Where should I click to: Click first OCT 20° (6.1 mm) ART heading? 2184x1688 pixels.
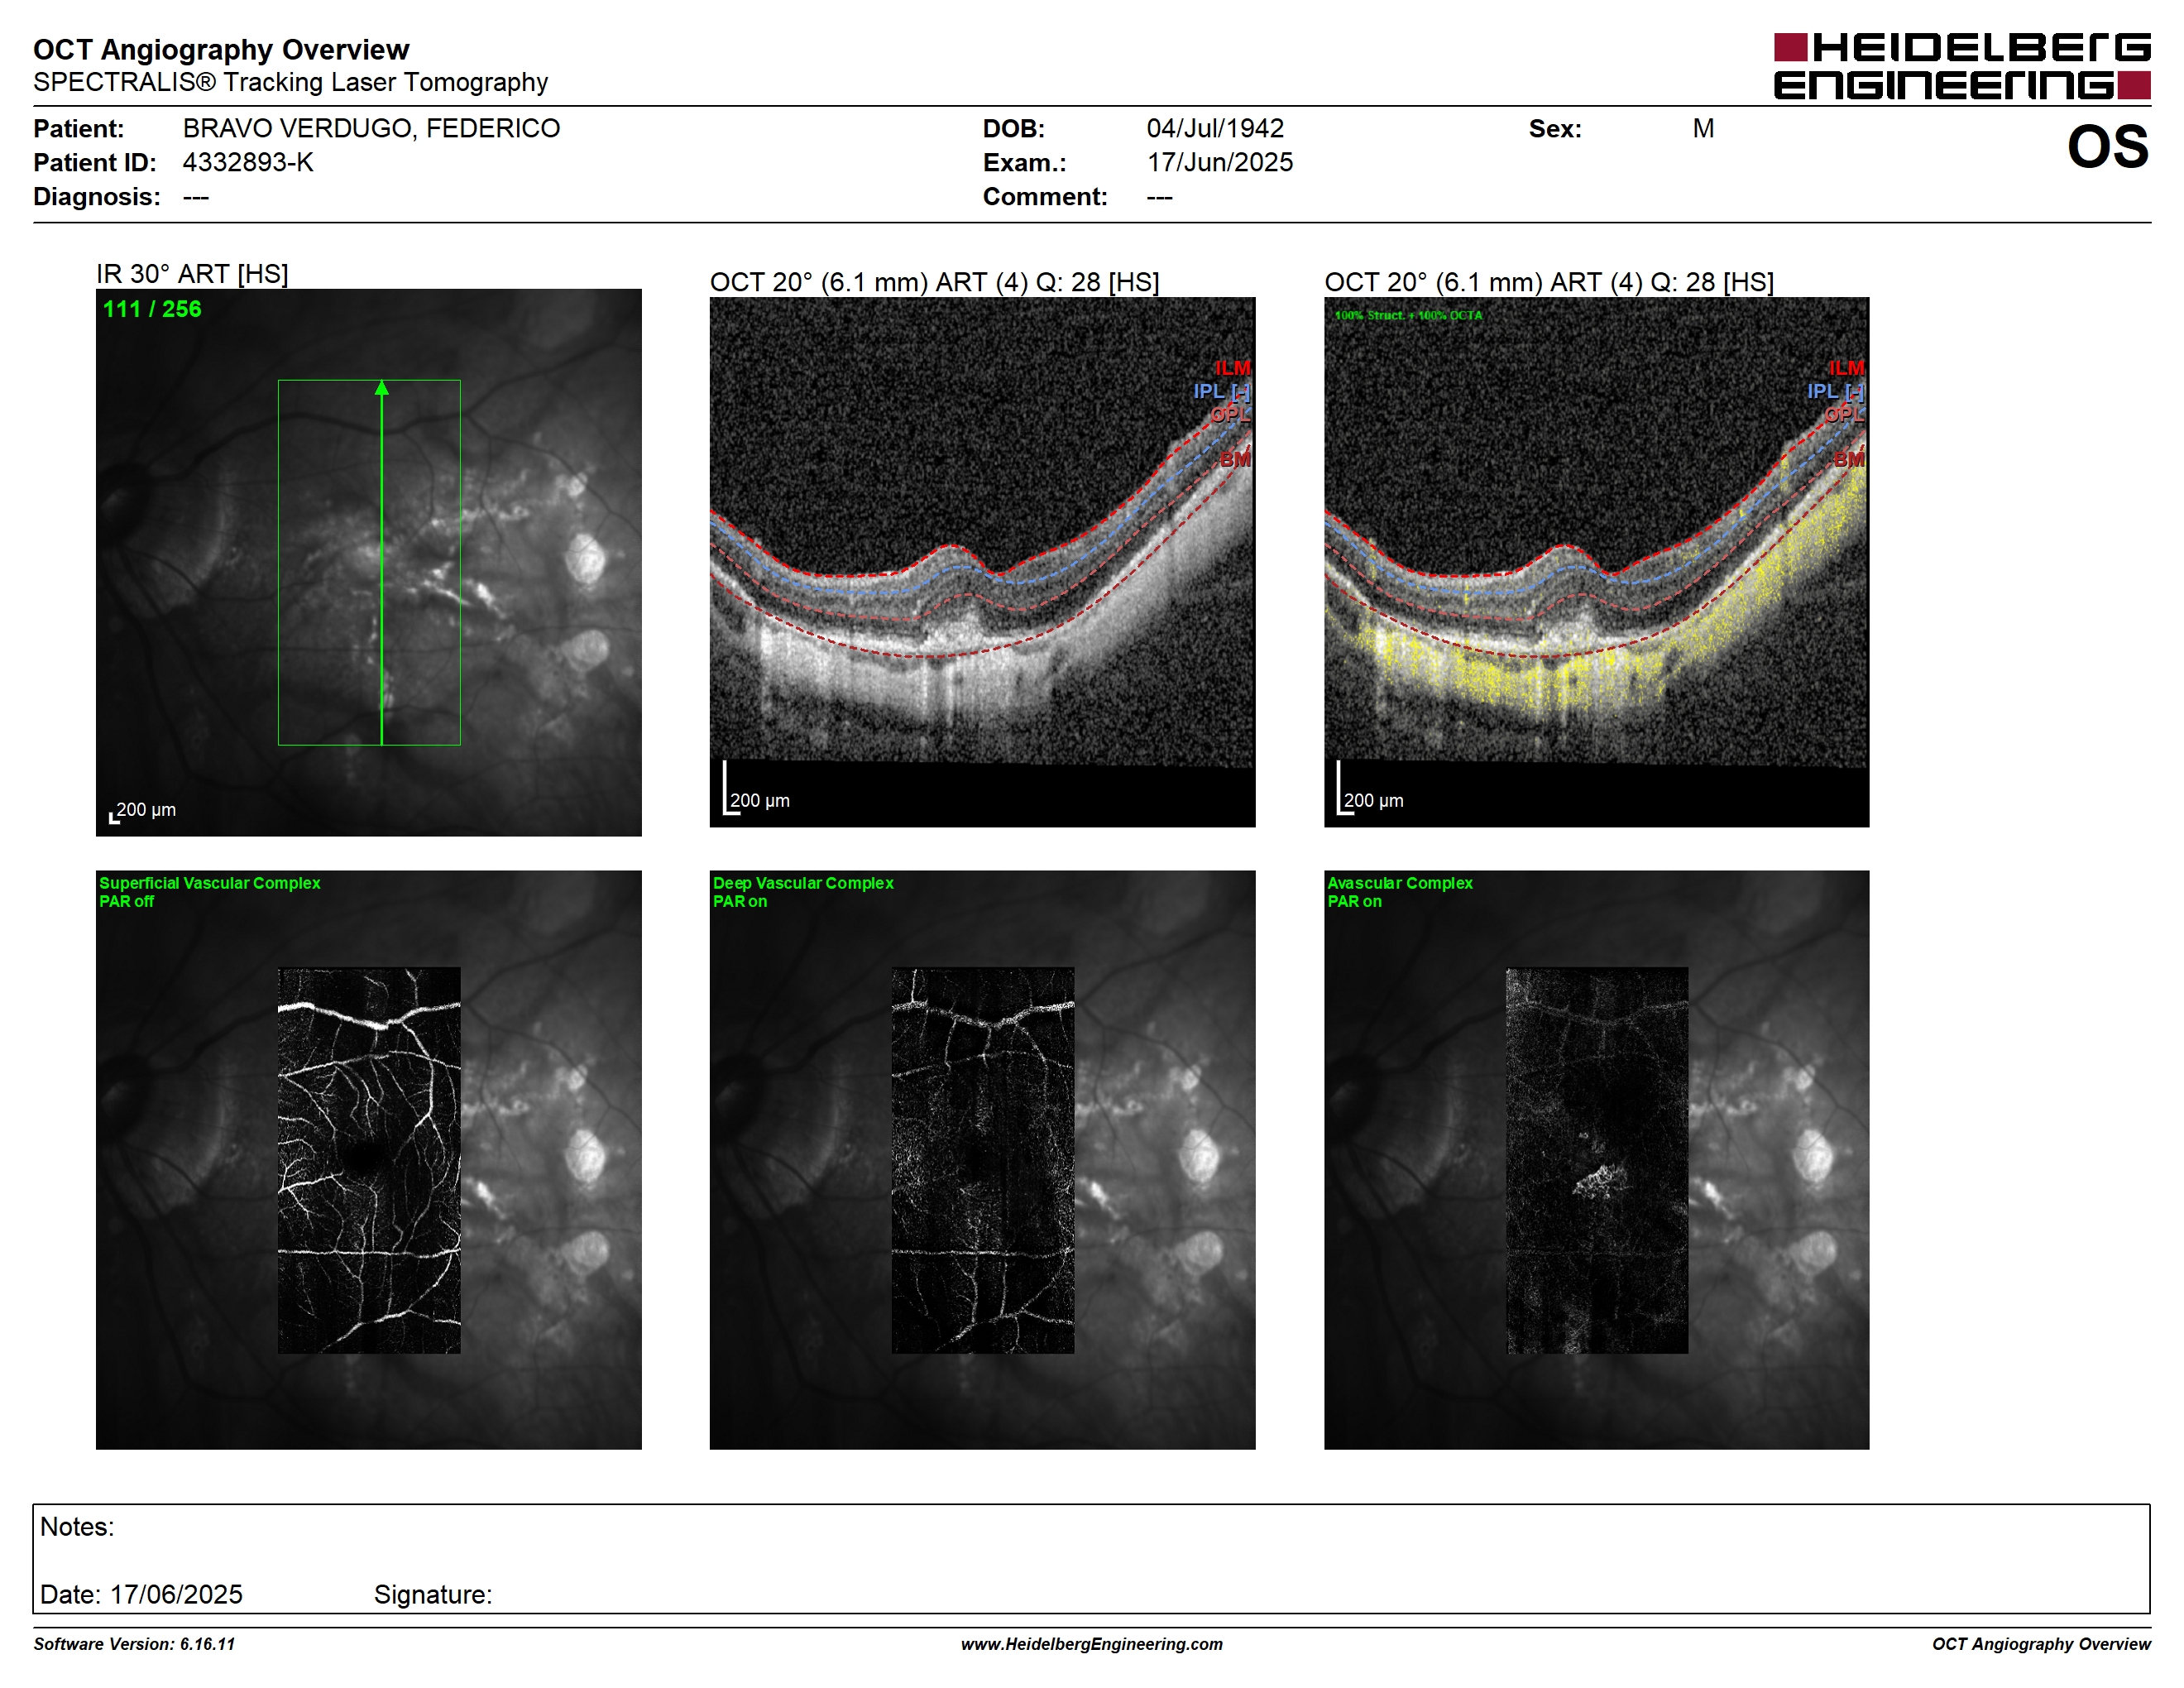point(934,282)
